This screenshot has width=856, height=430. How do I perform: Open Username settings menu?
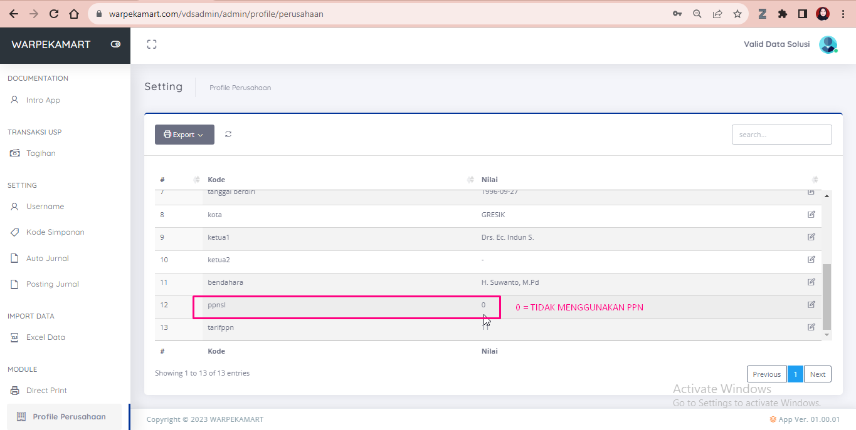coord(45,207)
